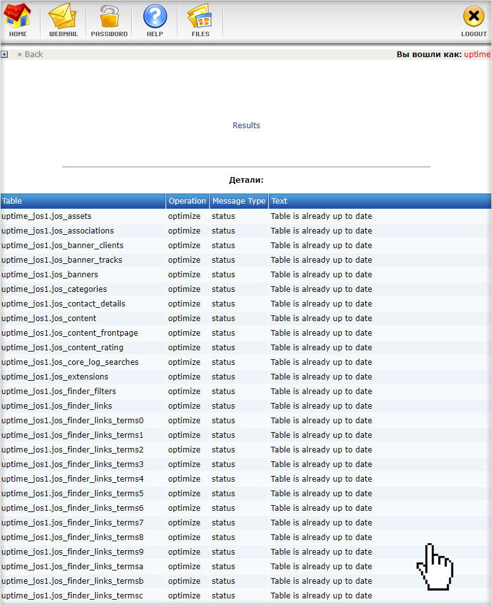492x606 pixels.
Task: Select uptime_jos1.jos_content_frontpage table name
Action: coord(70,333)
